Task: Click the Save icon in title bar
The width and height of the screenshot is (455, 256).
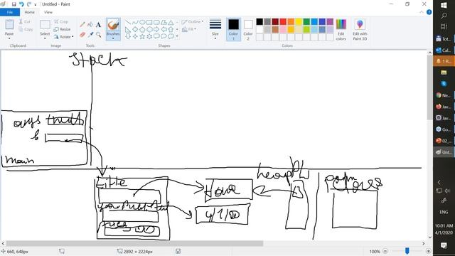Action: [14, 4]
